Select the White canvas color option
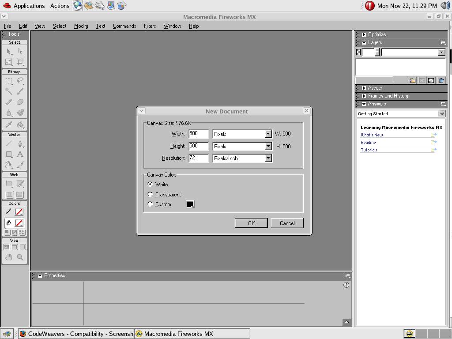This screenshot has width=452, height=339. click(x=150, y=184)
